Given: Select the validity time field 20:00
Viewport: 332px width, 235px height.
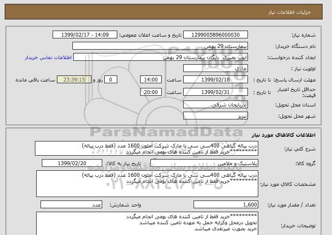Looking at the screenshot, I should tap(151, 92).
